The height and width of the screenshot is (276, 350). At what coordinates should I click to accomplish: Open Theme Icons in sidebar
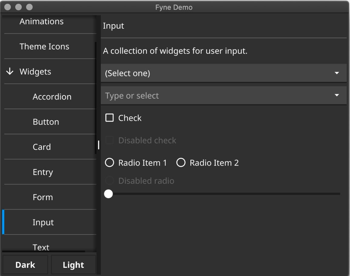tap(45, 46)
